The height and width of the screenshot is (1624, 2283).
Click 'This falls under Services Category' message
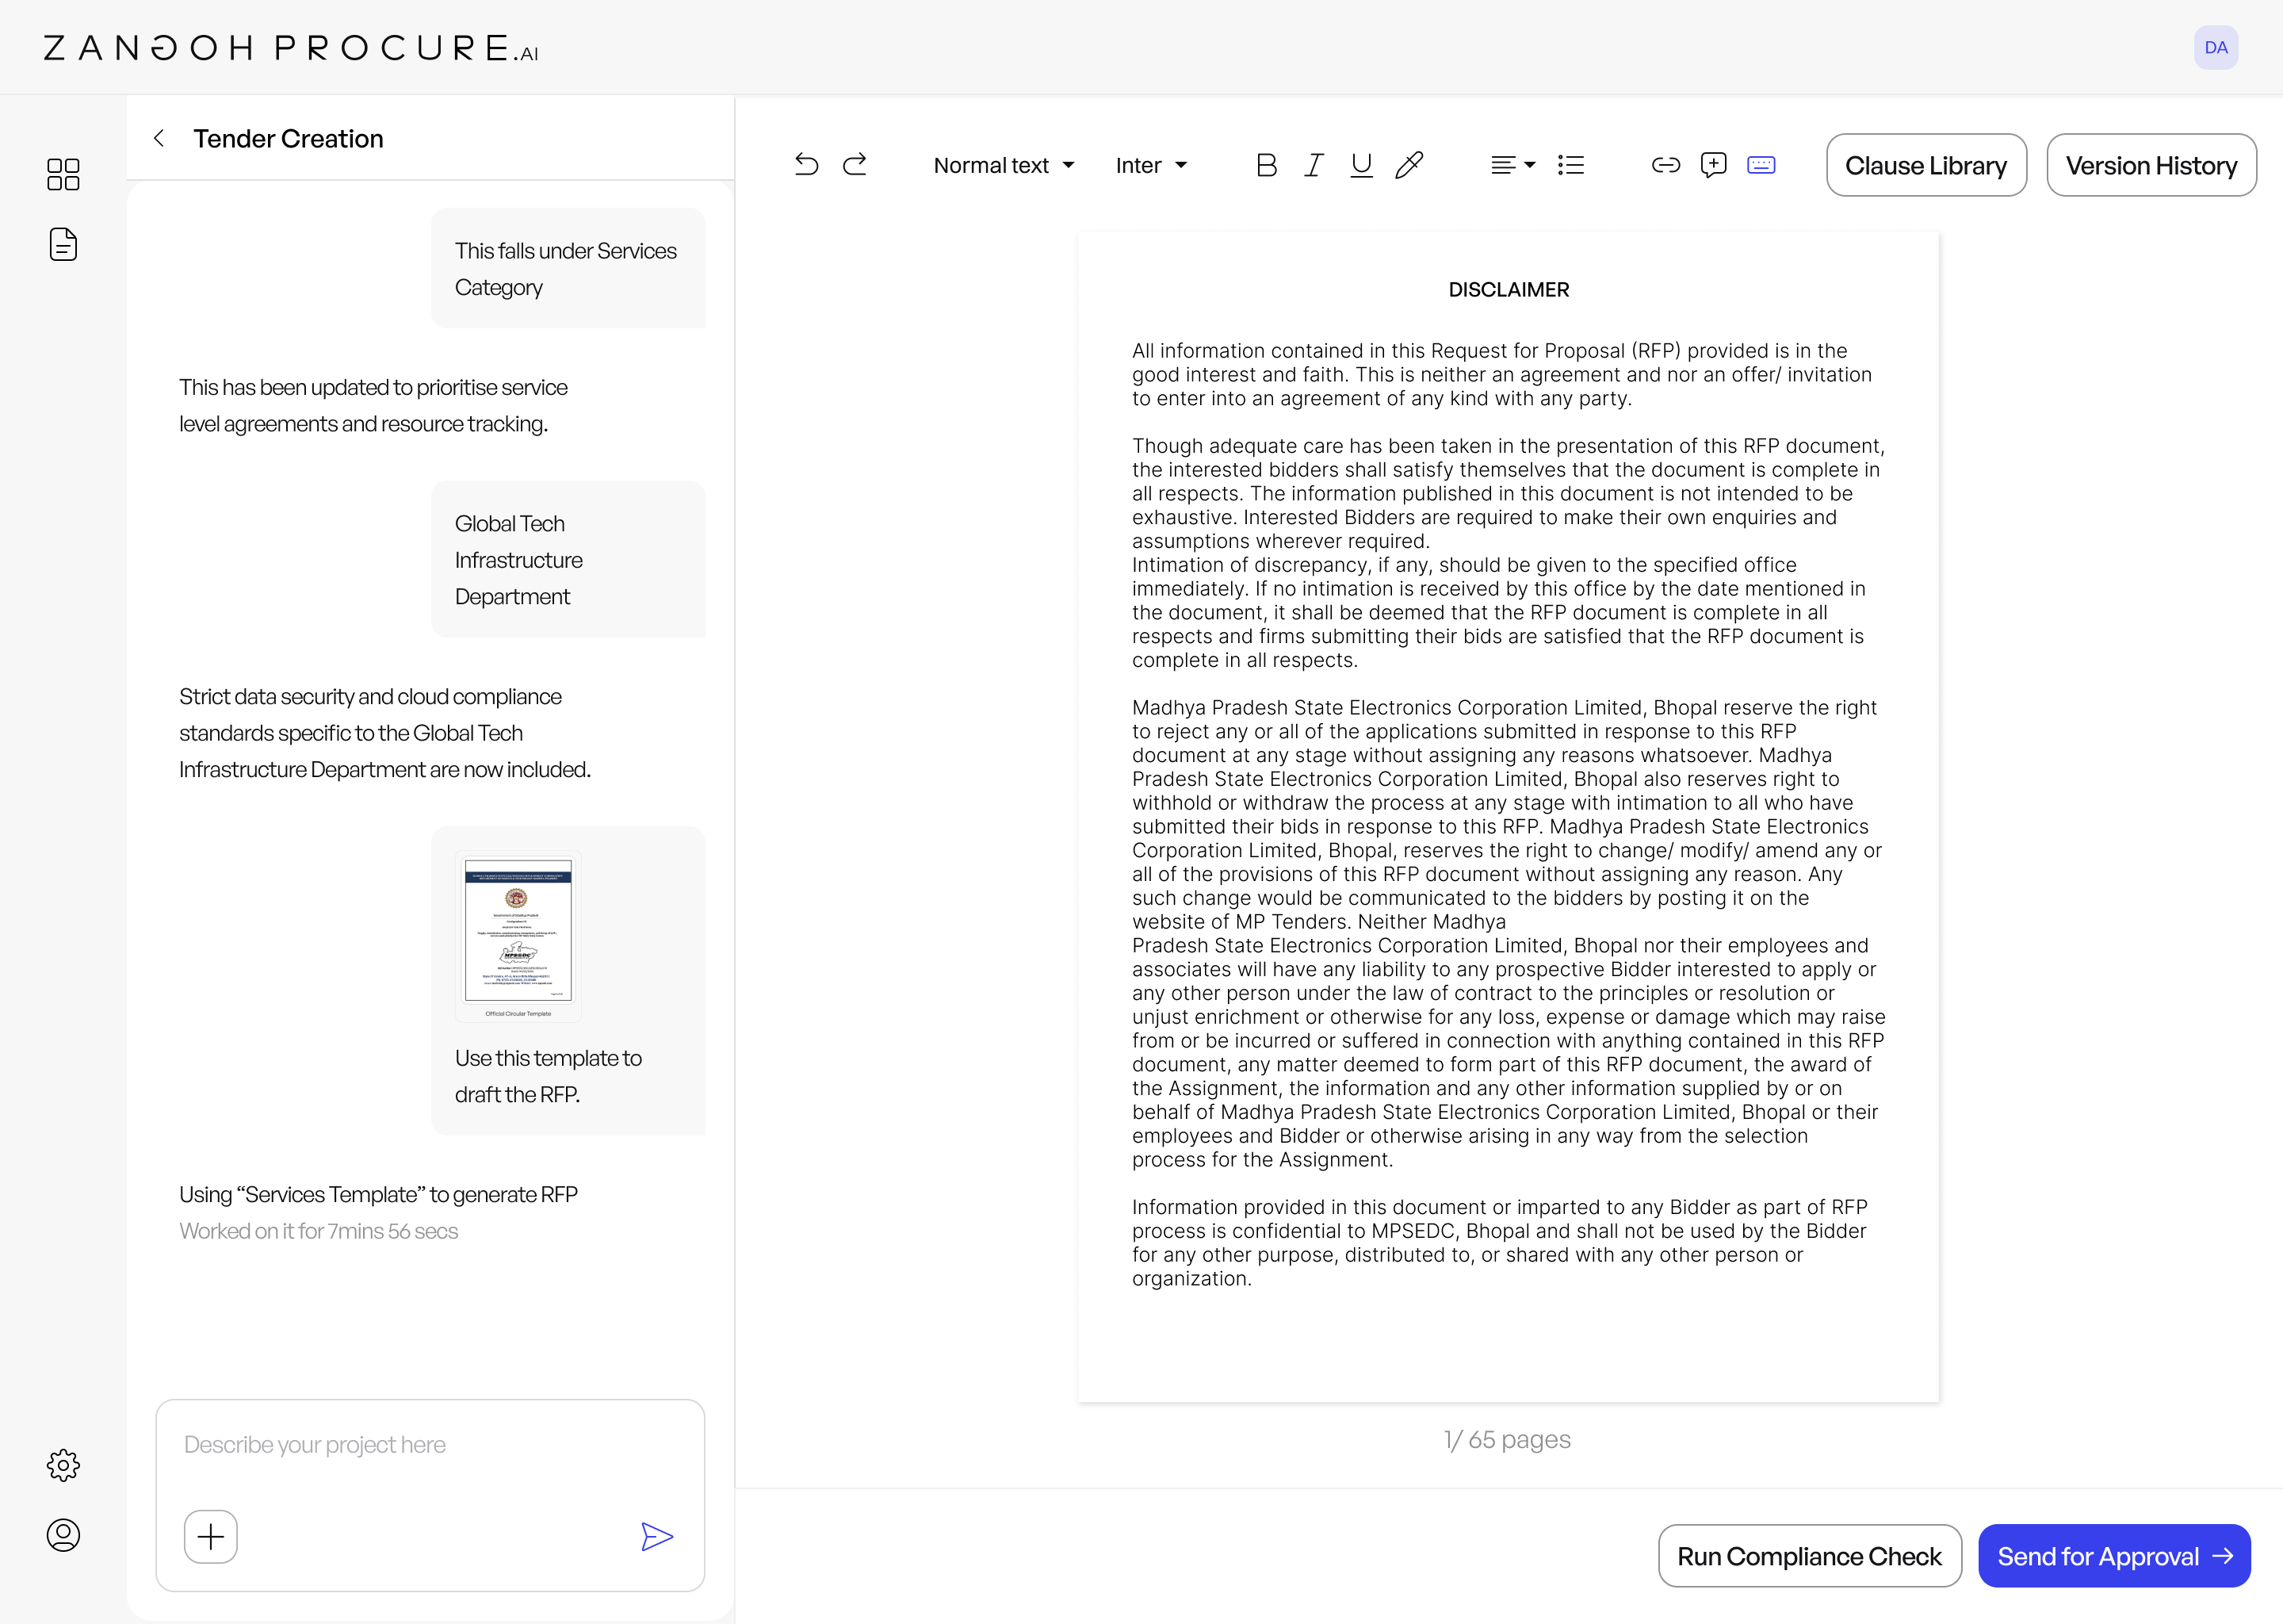click(568, 268)
